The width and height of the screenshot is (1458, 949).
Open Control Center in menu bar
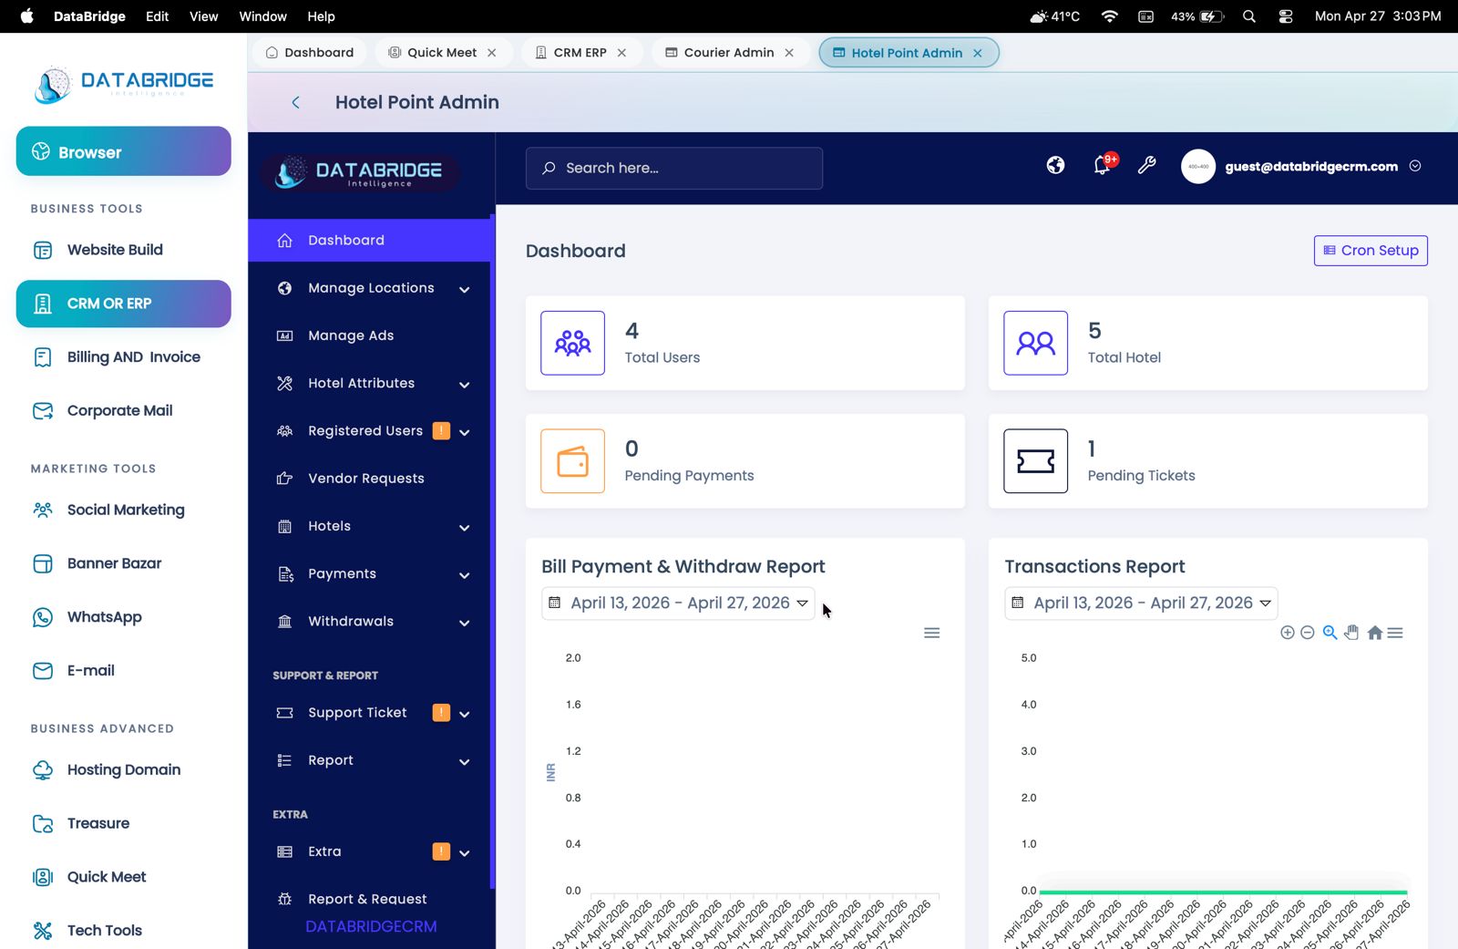[x=1286, y=16]
